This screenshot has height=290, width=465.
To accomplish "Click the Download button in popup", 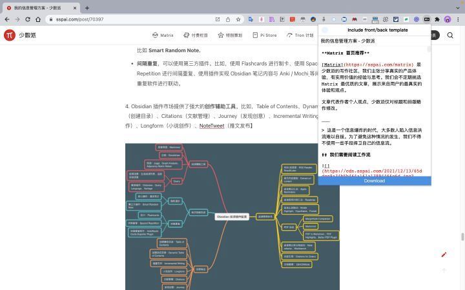I will point(375,181).
